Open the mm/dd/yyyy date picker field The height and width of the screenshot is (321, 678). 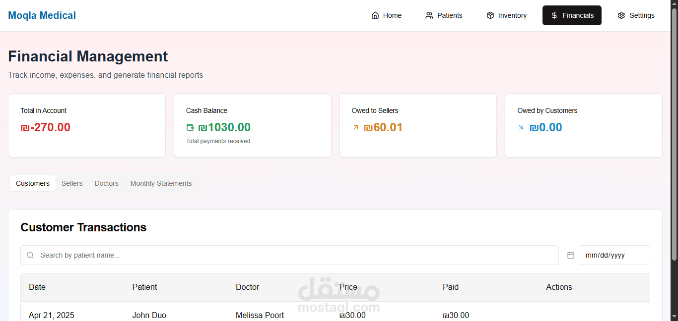[614, 255]
